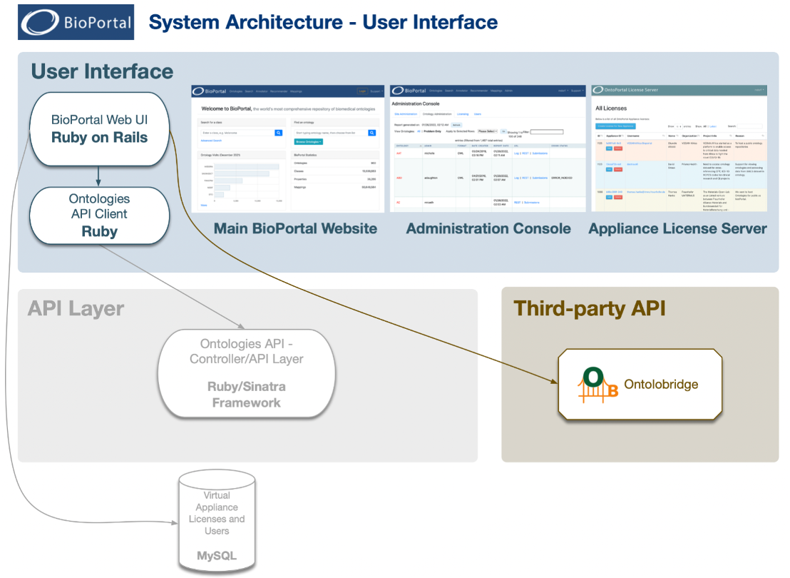The width and height of the screenshot is (790, 578).
Task: Open the Support menu in main website navbar
Action: [x=376, y=91]
